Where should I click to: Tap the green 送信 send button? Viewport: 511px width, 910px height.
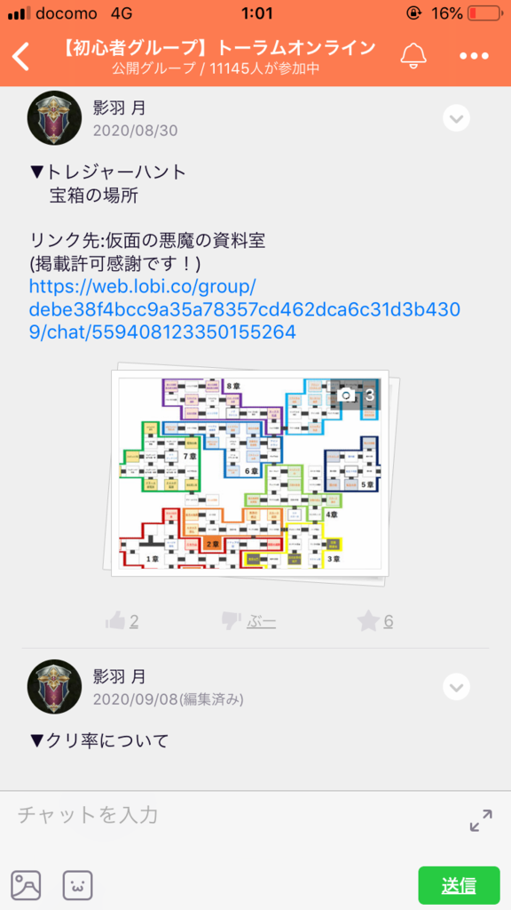click(x=459, y=886)
